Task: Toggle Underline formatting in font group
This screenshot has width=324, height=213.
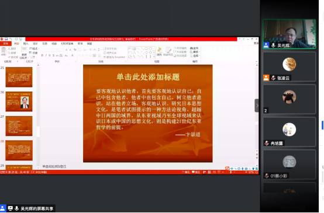Action: point(50,55)
